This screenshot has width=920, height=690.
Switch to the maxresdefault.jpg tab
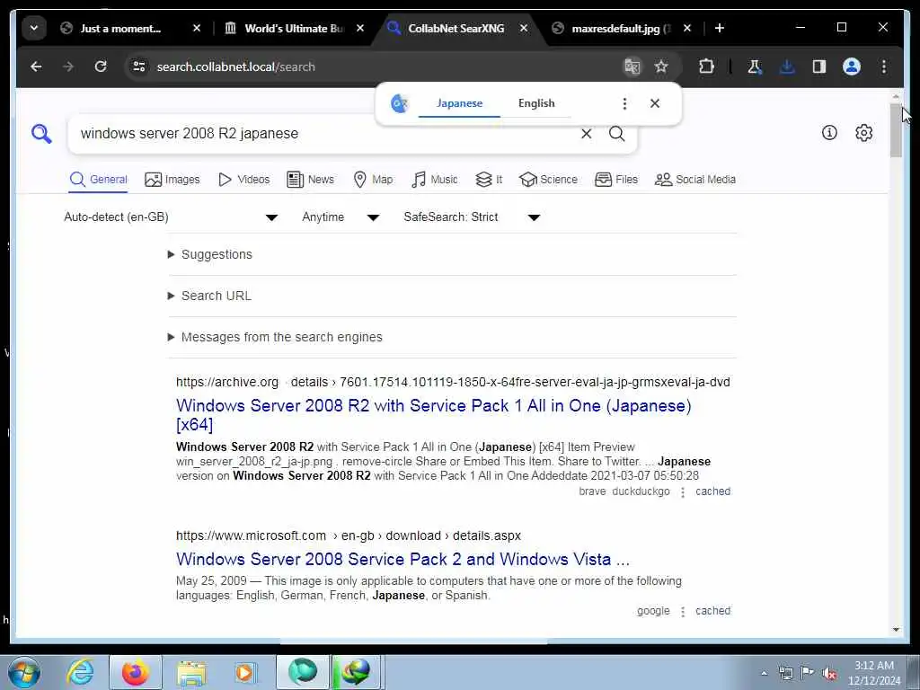pyautogui.click(x=621, y=28)
